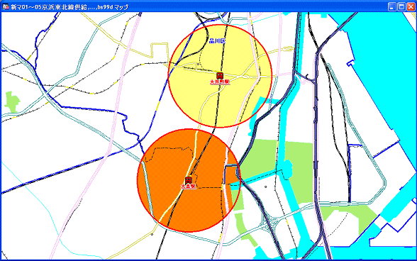Click the 大森駅 train station icon
This screenshot has height=261, width=417.
(189, 180)
